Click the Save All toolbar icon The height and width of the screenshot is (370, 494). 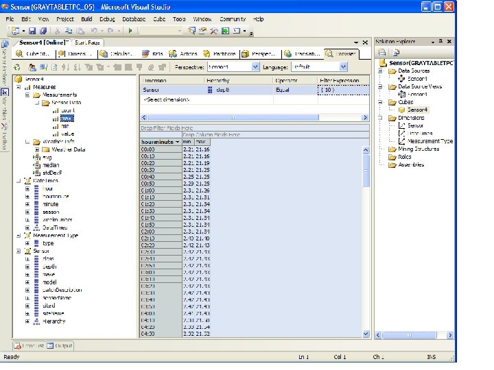click(x=43, y=31)
